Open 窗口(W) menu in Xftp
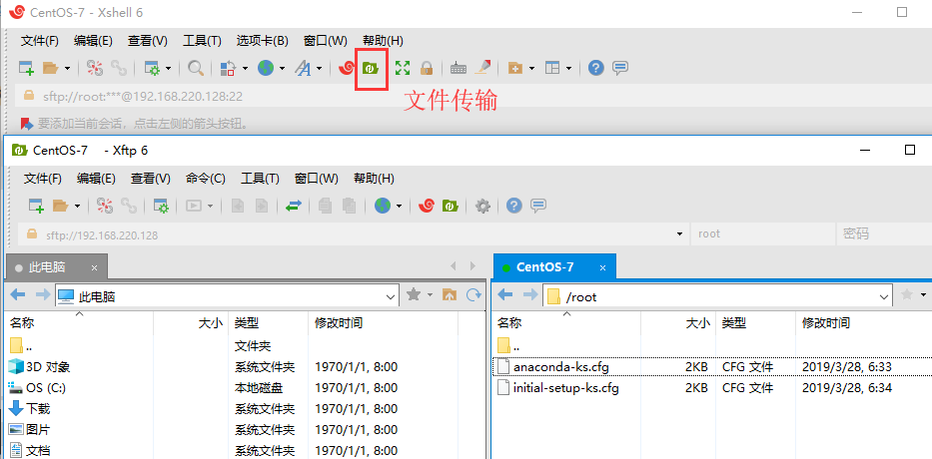 point(317,179)
